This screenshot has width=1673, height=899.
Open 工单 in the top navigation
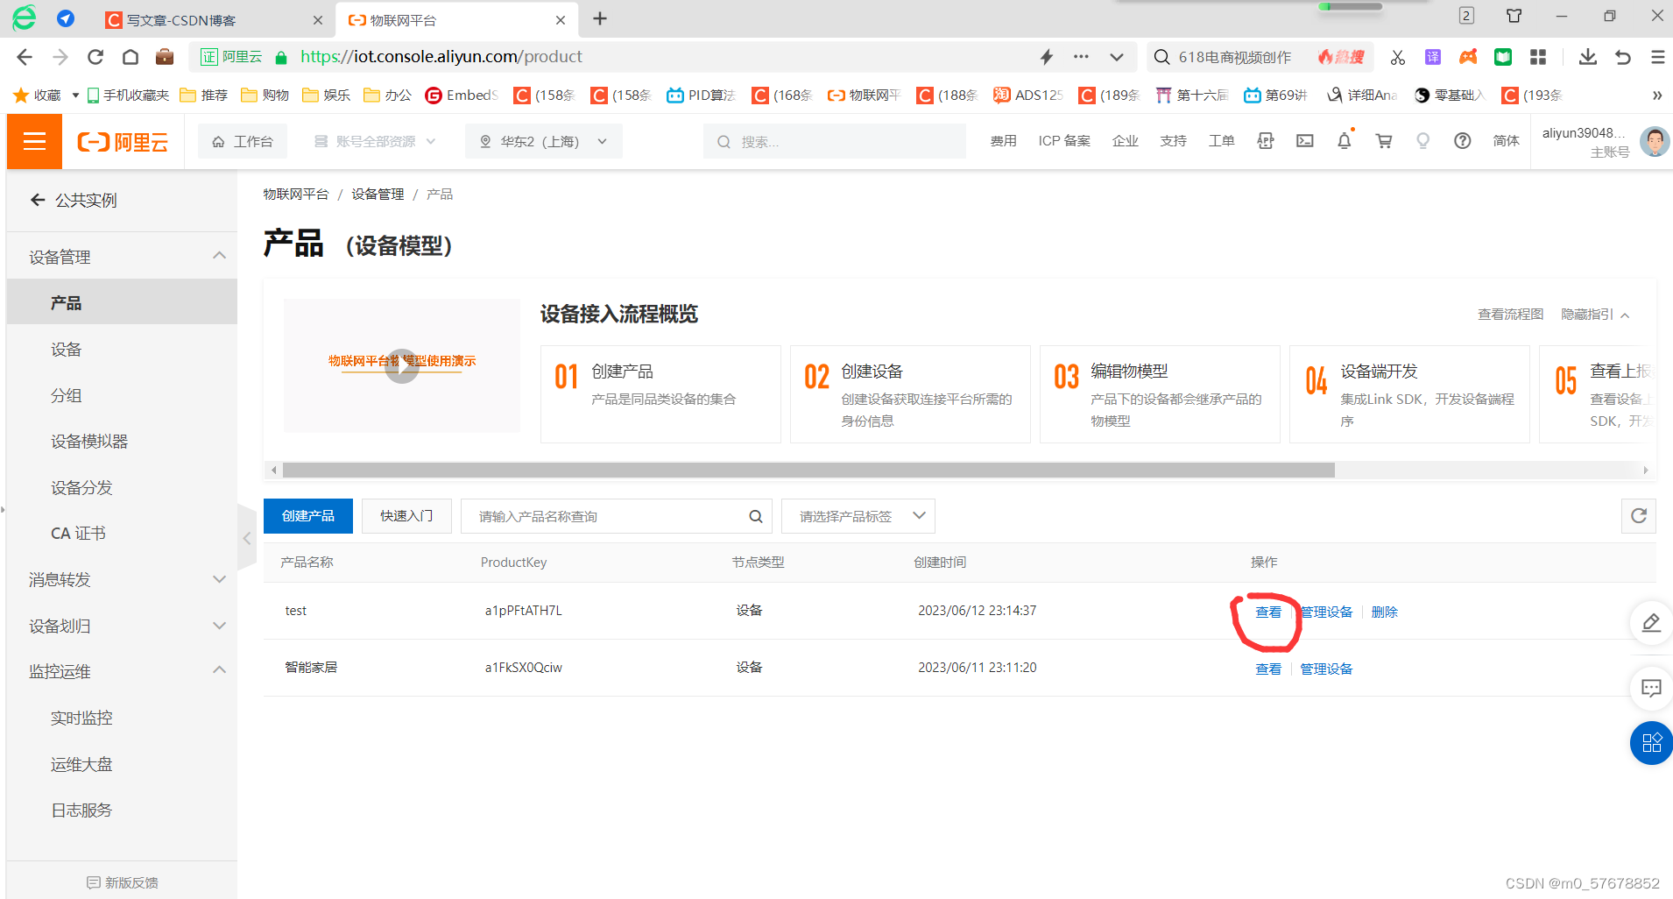point(1221,141)
